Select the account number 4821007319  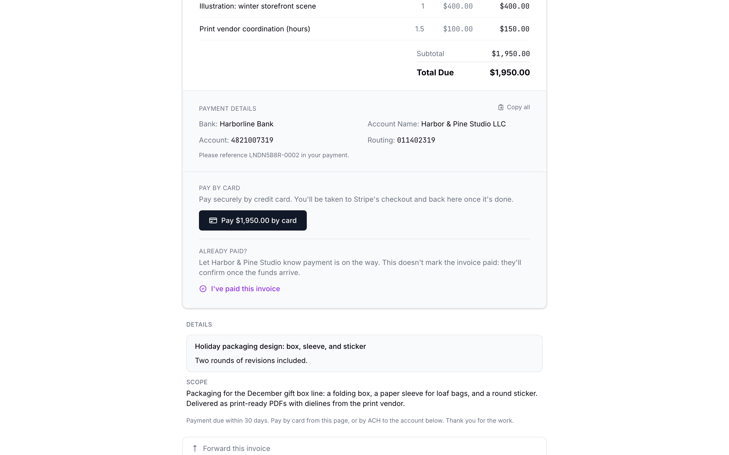point(252,140)
